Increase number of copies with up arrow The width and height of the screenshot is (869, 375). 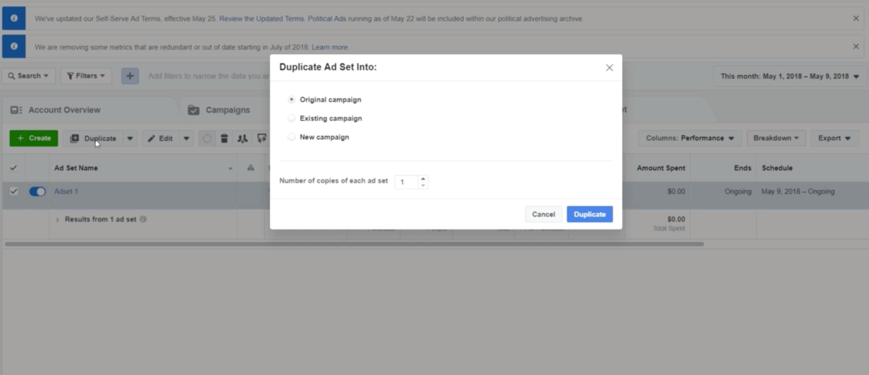click(x=423, y=178)
